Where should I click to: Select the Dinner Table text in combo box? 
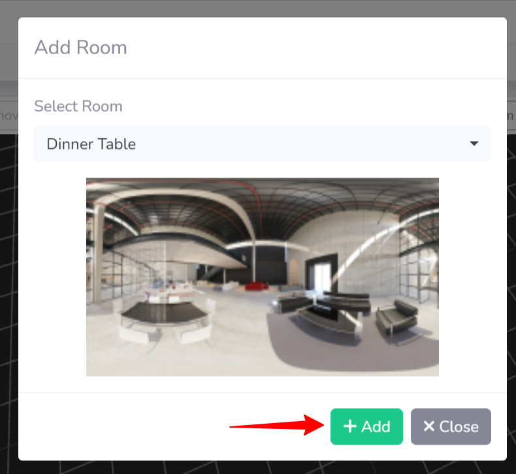(x=91, y=144)
